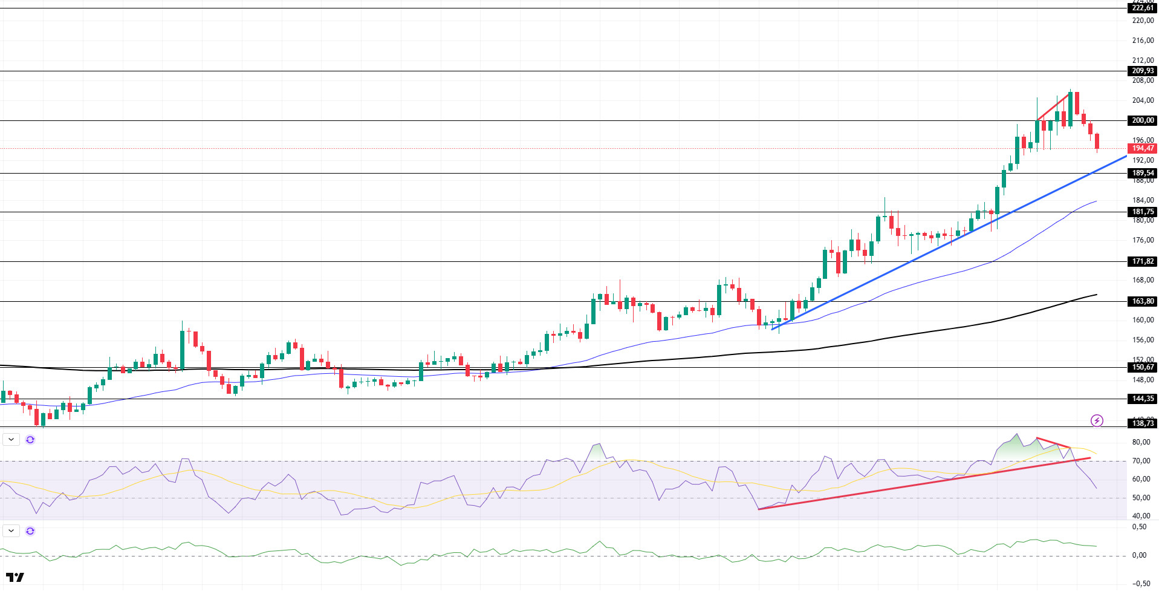This screenshot has width=1159, height=594.
Task: Select the 189,54 support level label
Action: pyautogui.click(x=1143, y=173)
